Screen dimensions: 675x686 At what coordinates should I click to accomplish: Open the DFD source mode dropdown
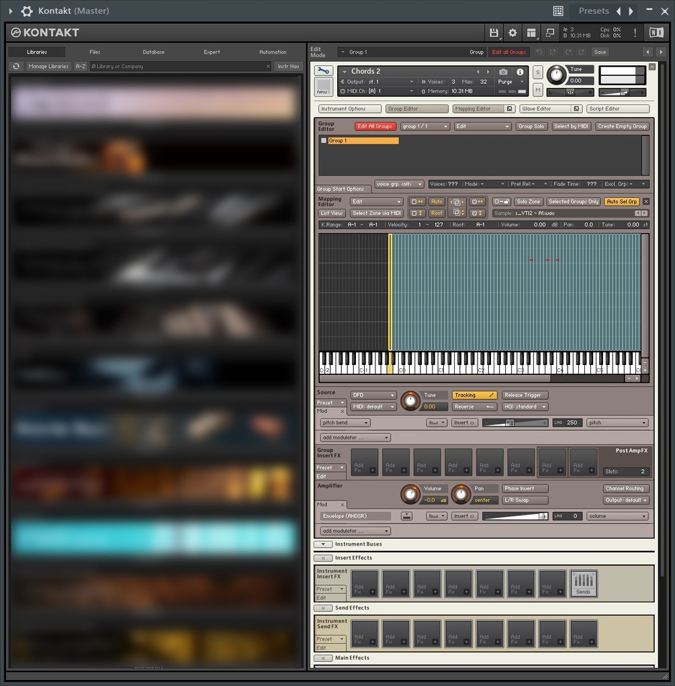pyautogui.click(x=373, y=395)
